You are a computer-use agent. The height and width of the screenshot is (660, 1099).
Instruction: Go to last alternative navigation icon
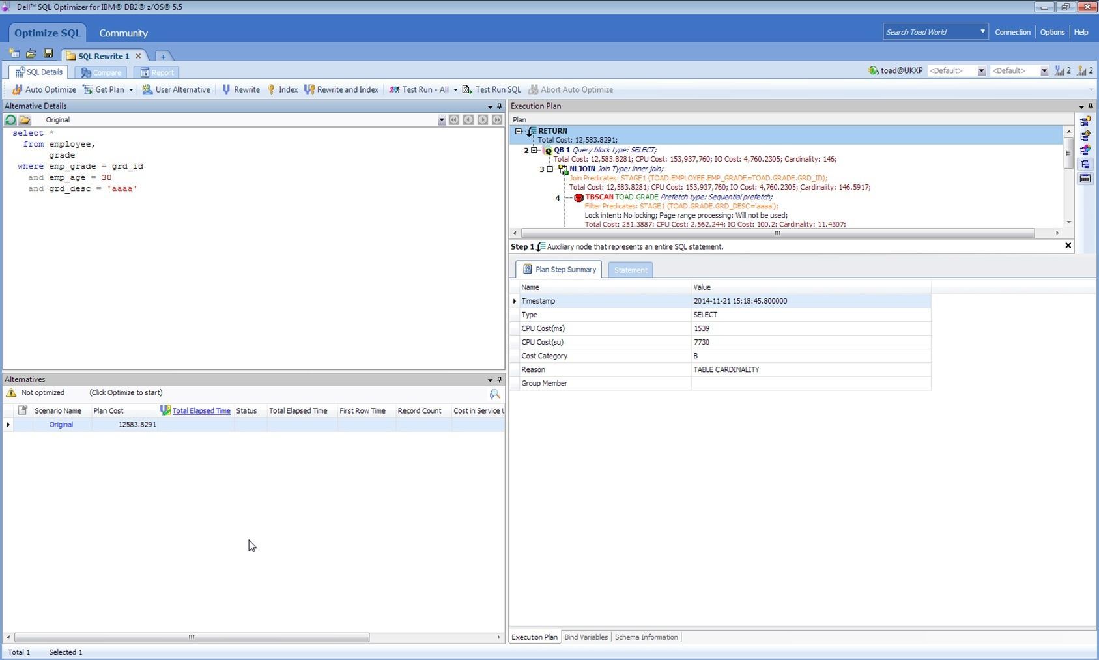pyautogui.click(x=497, y=120)
